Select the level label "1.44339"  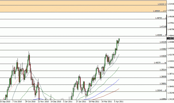[x=163, y=42]
